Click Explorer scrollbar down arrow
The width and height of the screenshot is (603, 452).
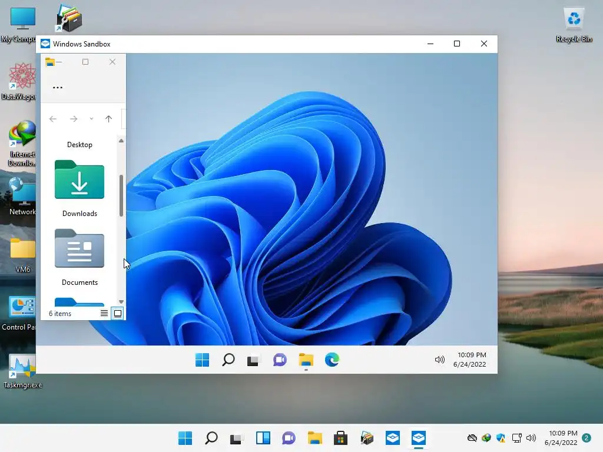[121, 302]
